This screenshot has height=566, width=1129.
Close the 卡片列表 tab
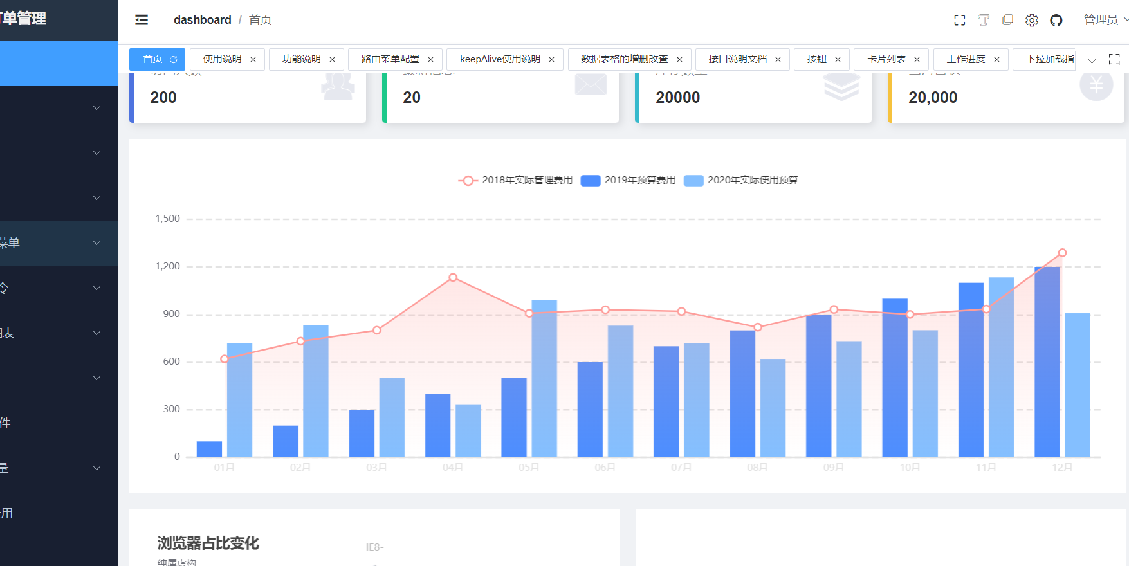917,59
